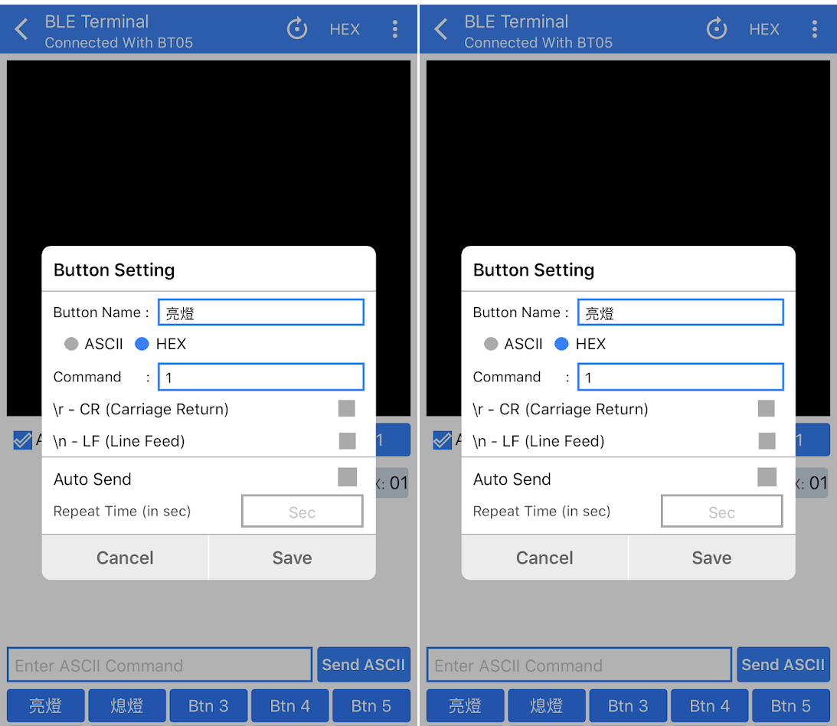Tap 熄燈 preset button on right screen
The image size is (837, 726).
pyautogui.click(x=547, y=706)
